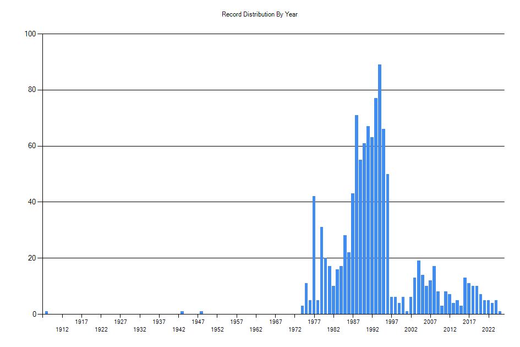Image resolution: width=520 pixels, height=347 pixels.
Task: Click the lone bar near 1948
Action: click(x=201, y=312)
